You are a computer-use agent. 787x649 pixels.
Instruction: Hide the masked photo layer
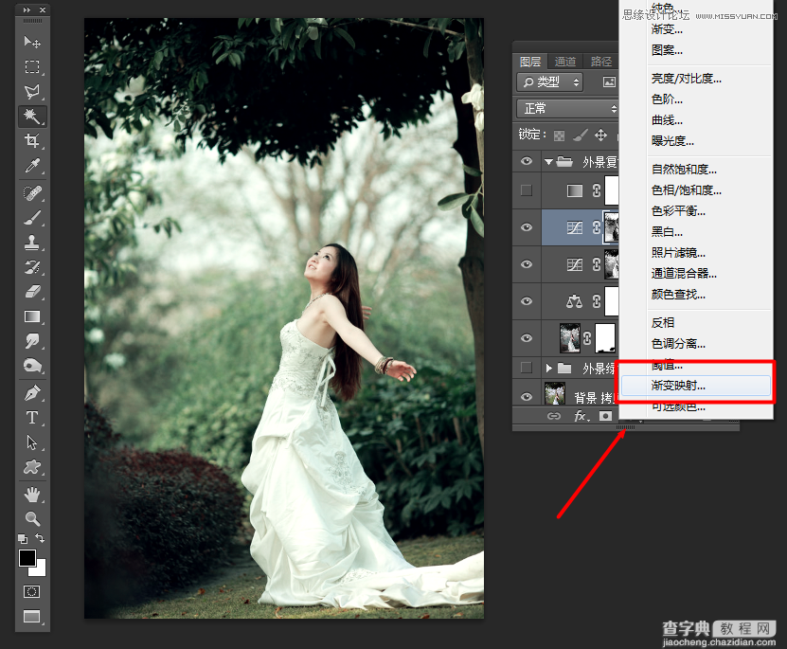[526, 338]
